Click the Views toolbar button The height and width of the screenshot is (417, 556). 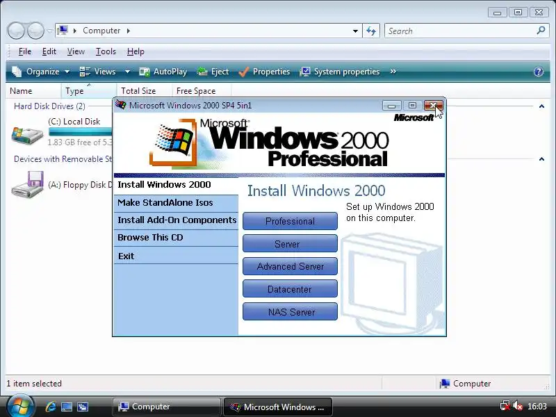pyautogui.click(x=98, y=72)
